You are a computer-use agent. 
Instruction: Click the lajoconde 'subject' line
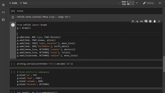point(47,56)
